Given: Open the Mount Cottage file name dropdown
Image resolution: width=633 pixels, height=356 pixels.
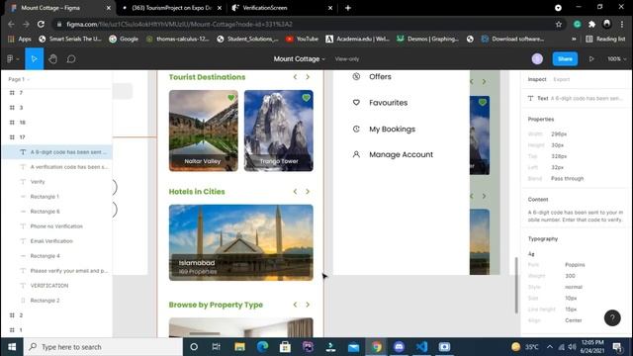Looking at the screenshot, I should [299, 59].
